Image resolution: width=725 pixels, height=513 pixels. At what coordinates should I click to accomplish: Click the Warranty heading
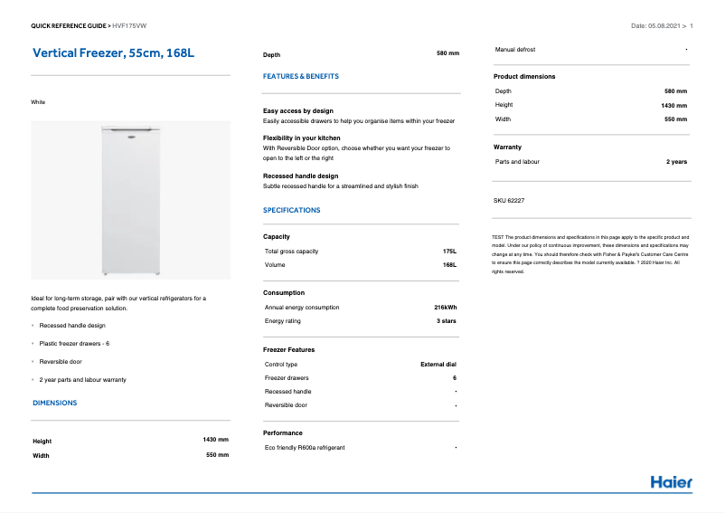pyautogui.click(x=507, y=147)
